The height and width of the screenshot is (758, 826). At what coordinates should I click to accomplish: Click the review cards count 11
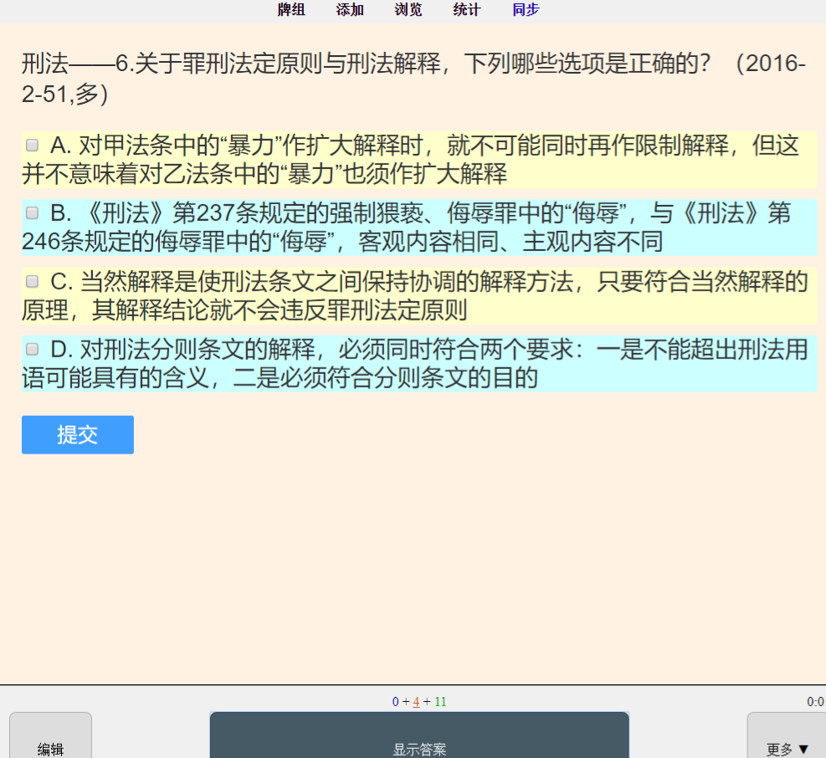[x=440, y=702]
